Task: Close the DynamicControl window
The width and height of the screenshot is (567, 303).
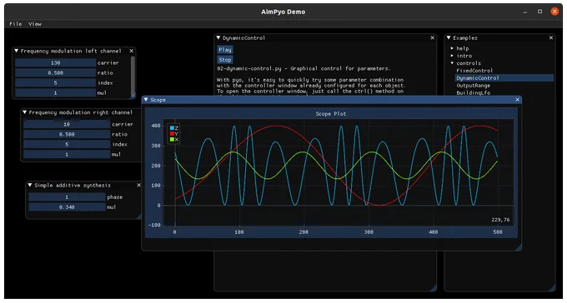Action: tap(432, 38)
